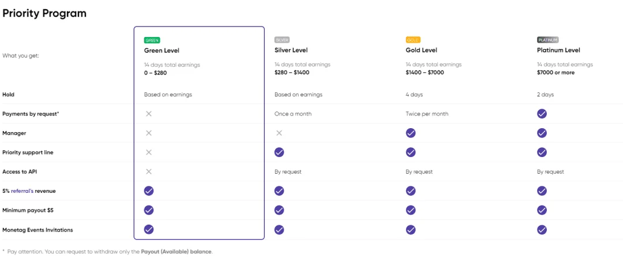Viewport: 623px width, 280px height.
Task: Click Gold Level's Priority support line checkmark
Action: point(411,152)
